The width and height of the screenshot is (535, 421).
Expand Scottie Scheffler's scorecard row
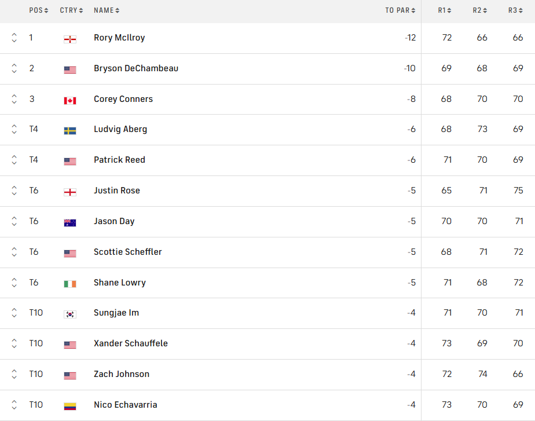[14, 252]
